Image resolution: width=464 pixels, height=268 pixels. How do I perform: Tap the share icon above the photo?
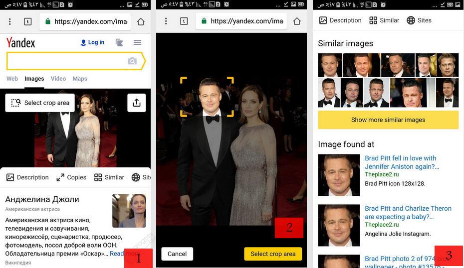(136, 103)
